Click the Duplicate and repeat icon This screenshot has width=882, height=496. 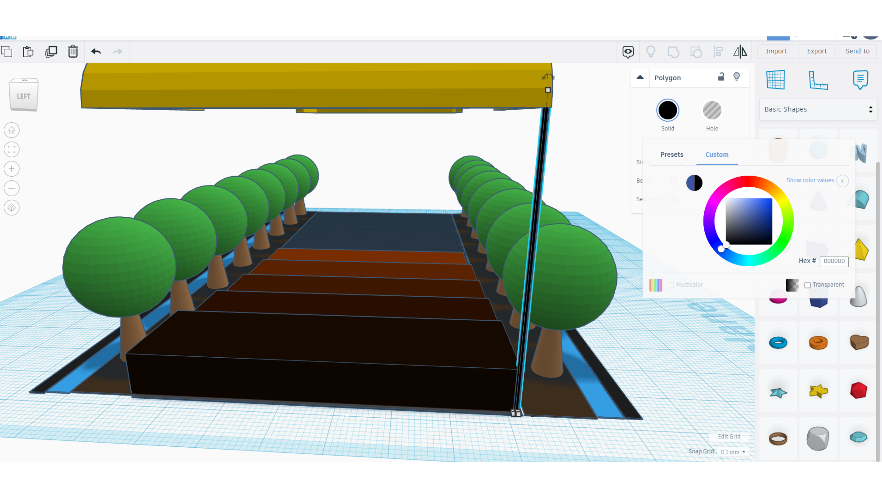[51, 52]
